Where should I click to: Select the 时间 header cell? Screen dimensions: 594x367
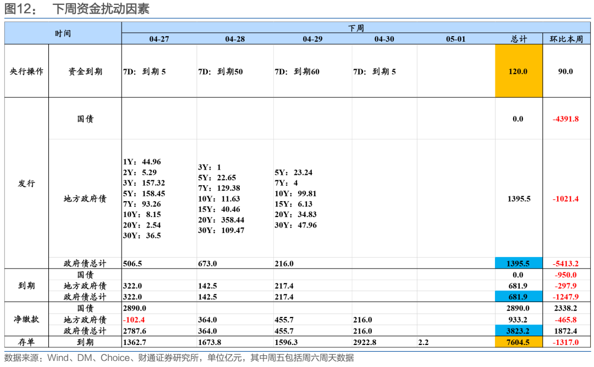pyautogui.click(x=63, y=34)
